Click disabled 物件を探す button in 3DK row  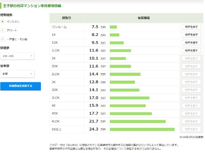pos(191,90)
